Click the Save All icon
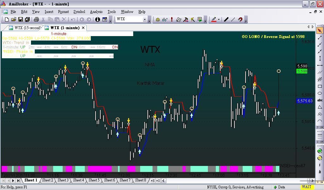Screen dimensions: 324x190 [27, 19]
